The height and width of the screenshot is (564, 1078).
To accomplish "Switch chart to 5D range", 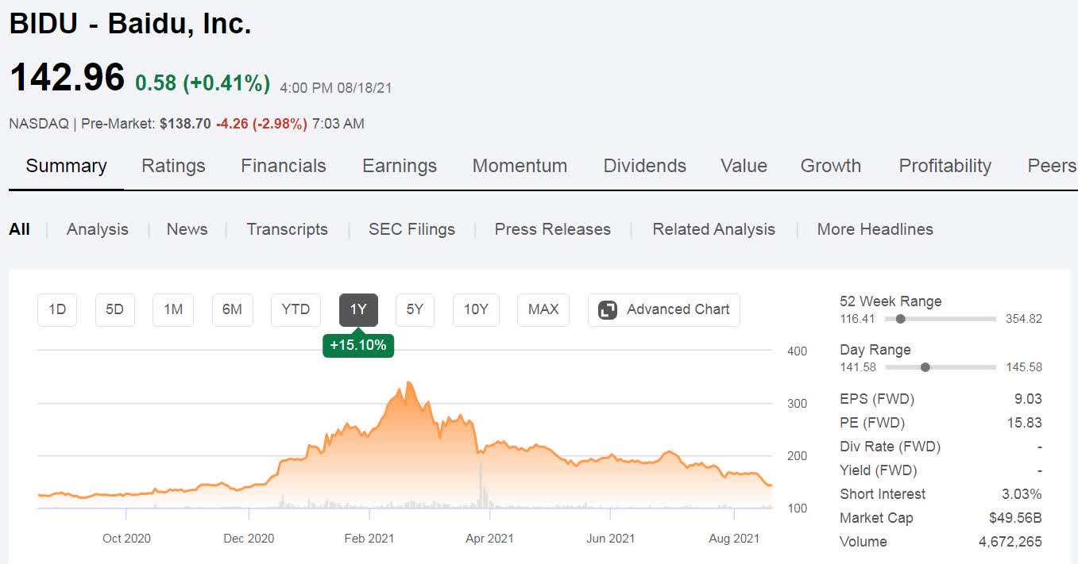I will (x=115, y=309).
